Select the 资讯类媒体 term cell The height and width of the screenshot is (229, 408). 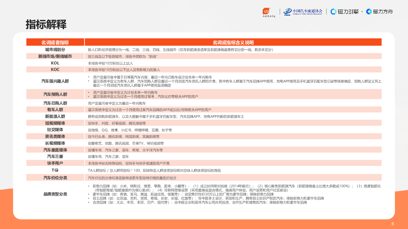tap(55, 136)
